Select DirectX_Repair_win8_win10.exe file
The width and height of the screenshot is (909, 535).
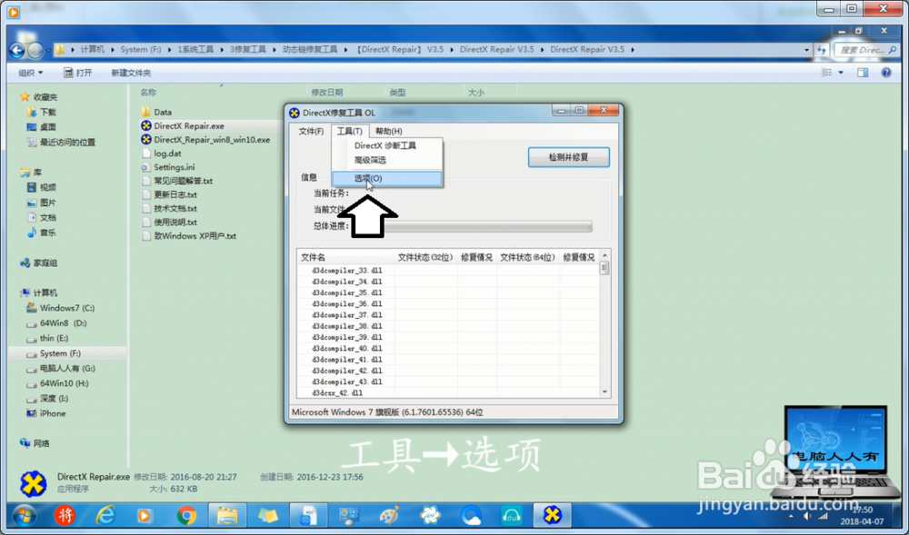point(205,140)
